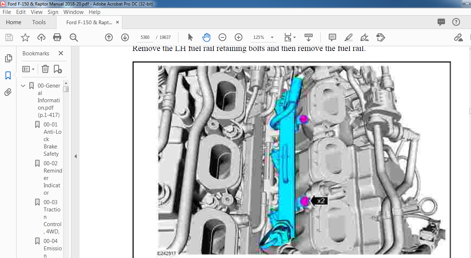
Task: Go to previous page arrow
Action: coord(109,37)
